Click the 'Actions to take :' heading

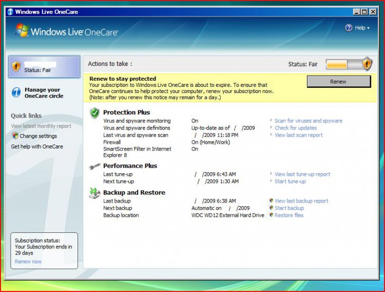(x=110, y=64)
